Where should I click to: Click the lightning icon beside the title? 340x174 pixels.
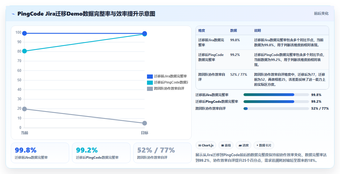click(x=13, y=14)
